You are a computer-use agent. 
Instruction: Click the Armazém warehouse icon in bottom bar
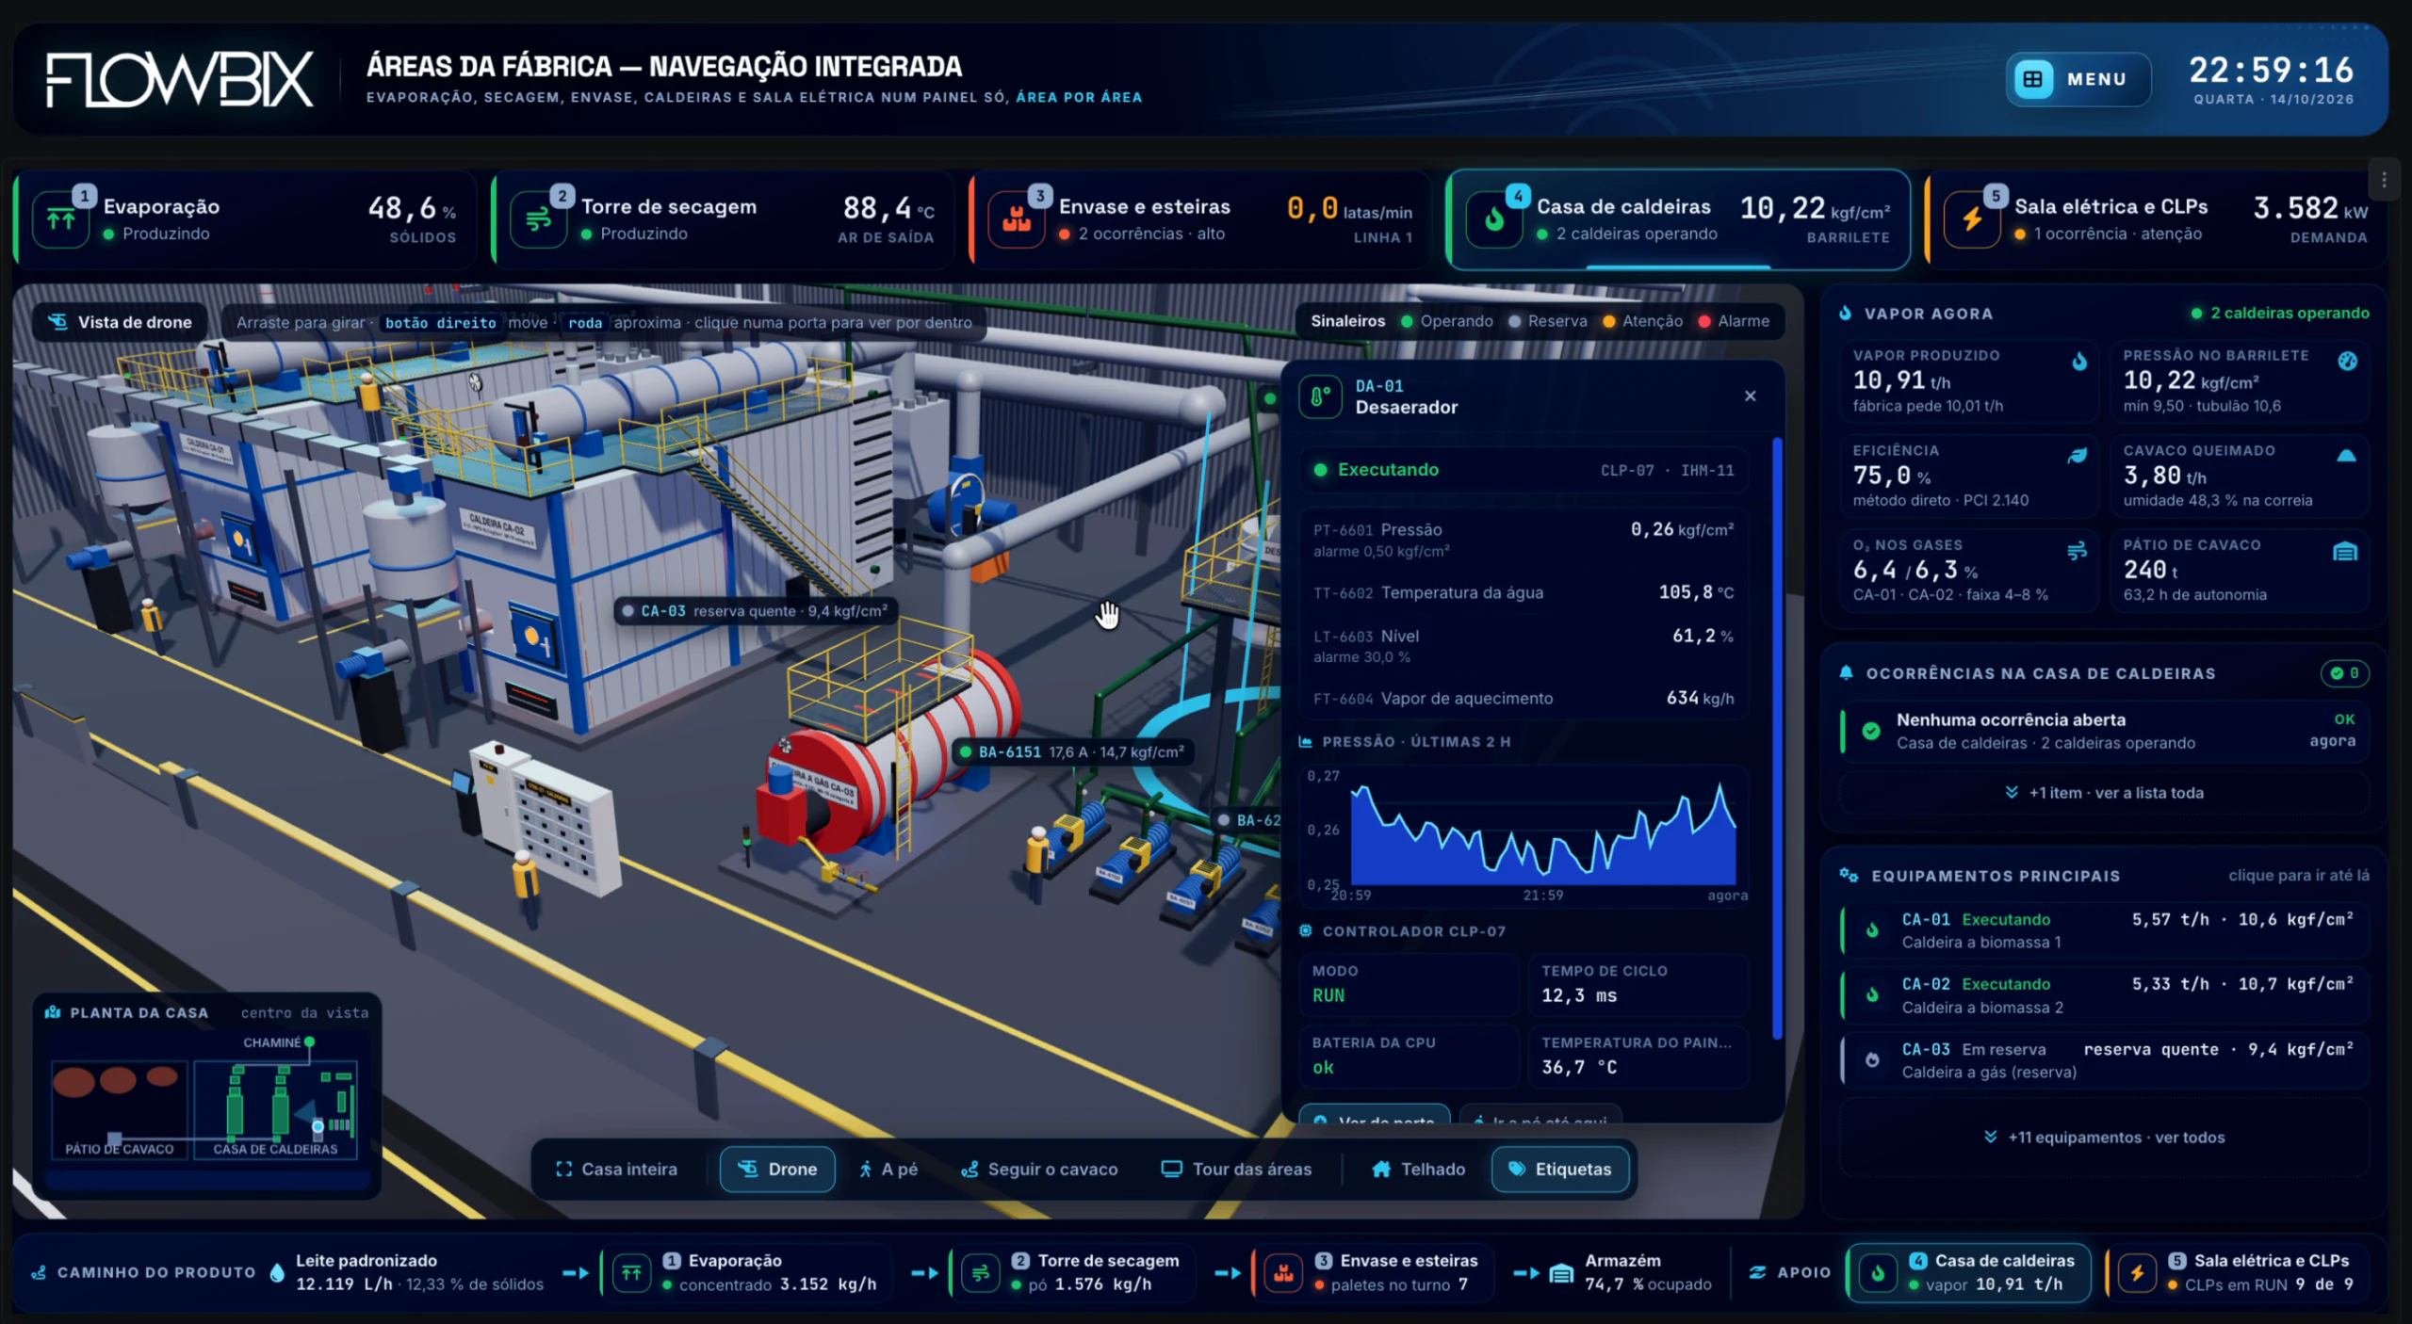[1561, 1273]
